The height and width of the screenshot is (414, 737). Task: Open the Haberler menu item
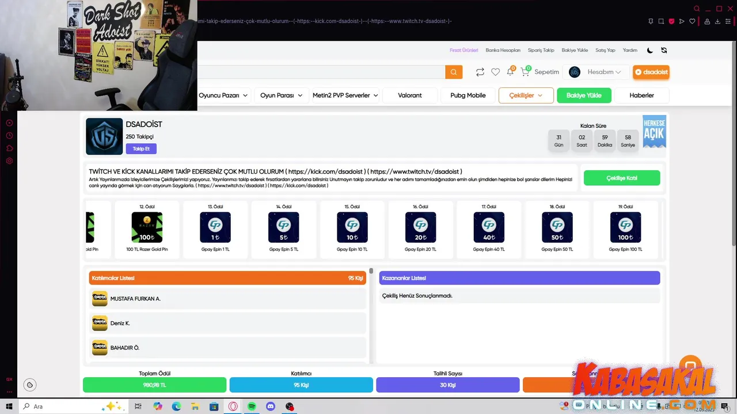[642, 95]
